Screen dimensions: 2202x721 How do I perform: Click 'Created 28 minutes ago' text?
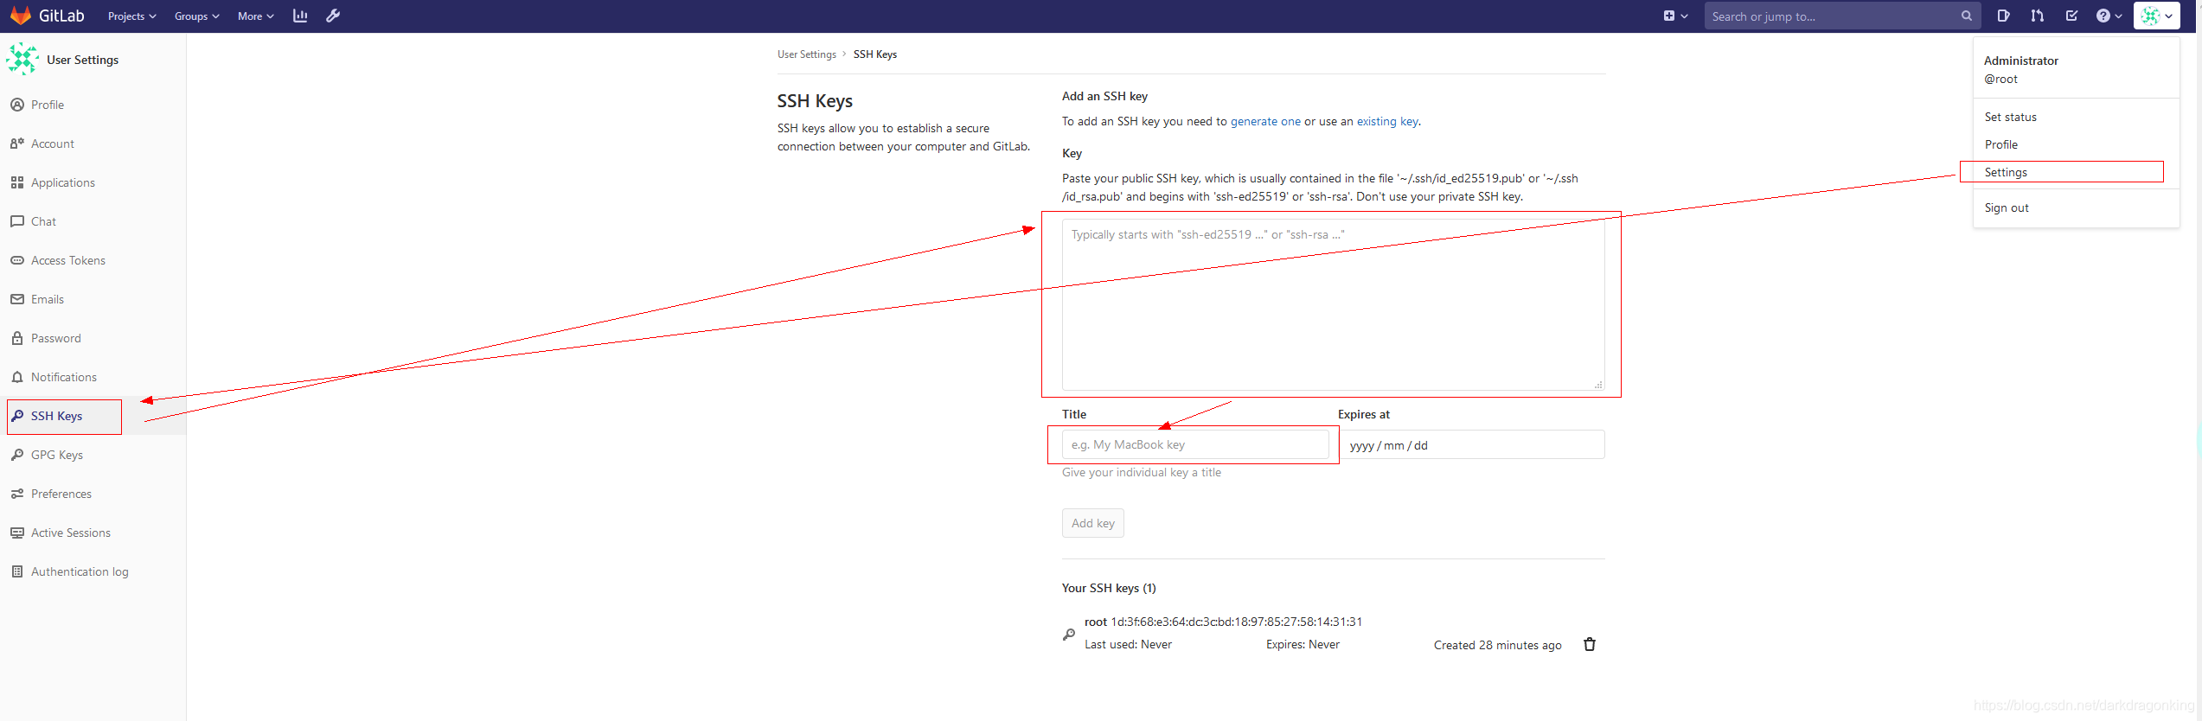click(x=1497, y=645)
